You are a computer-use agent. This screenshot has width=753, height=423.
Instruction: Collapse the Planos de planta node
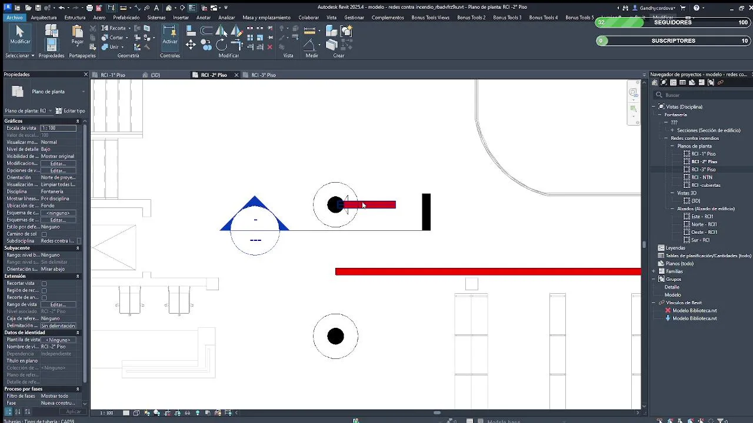pyautogui.click(x=672, y=146)
